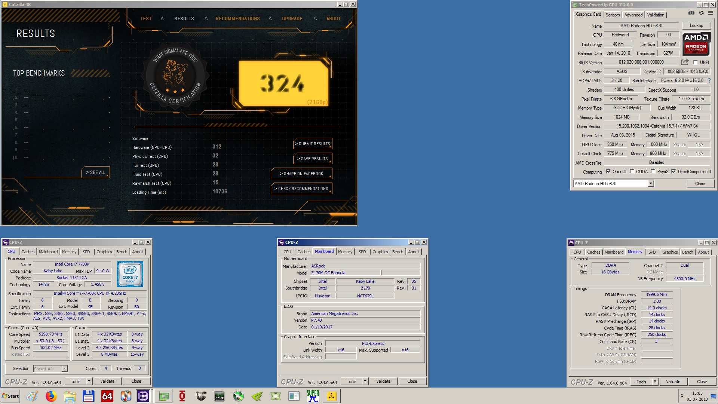
Task: Expand Tools dropdown arrow in Memory CPU-Z window
Action: click(655, 382)
